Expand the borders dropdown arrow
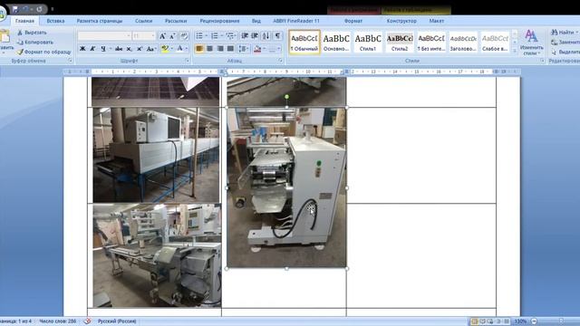The width and height of the screenshot is (580, 326). pos(279,48)
